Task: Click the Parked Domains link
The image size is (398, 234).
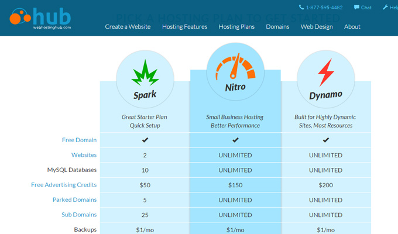Action: (75, 199)
